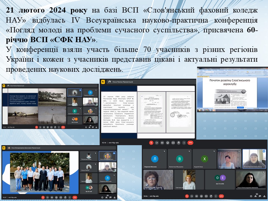
Task: Open more options in the 10:06 meeting
Action: pos(216,196)
